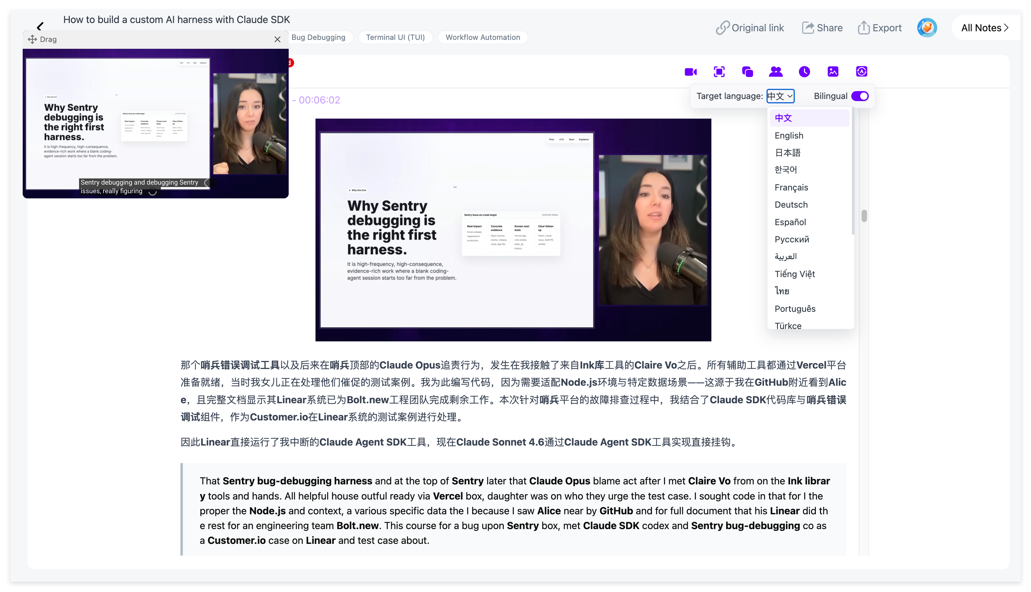Choose Tiếng Việt from the language list

[809, 274]
